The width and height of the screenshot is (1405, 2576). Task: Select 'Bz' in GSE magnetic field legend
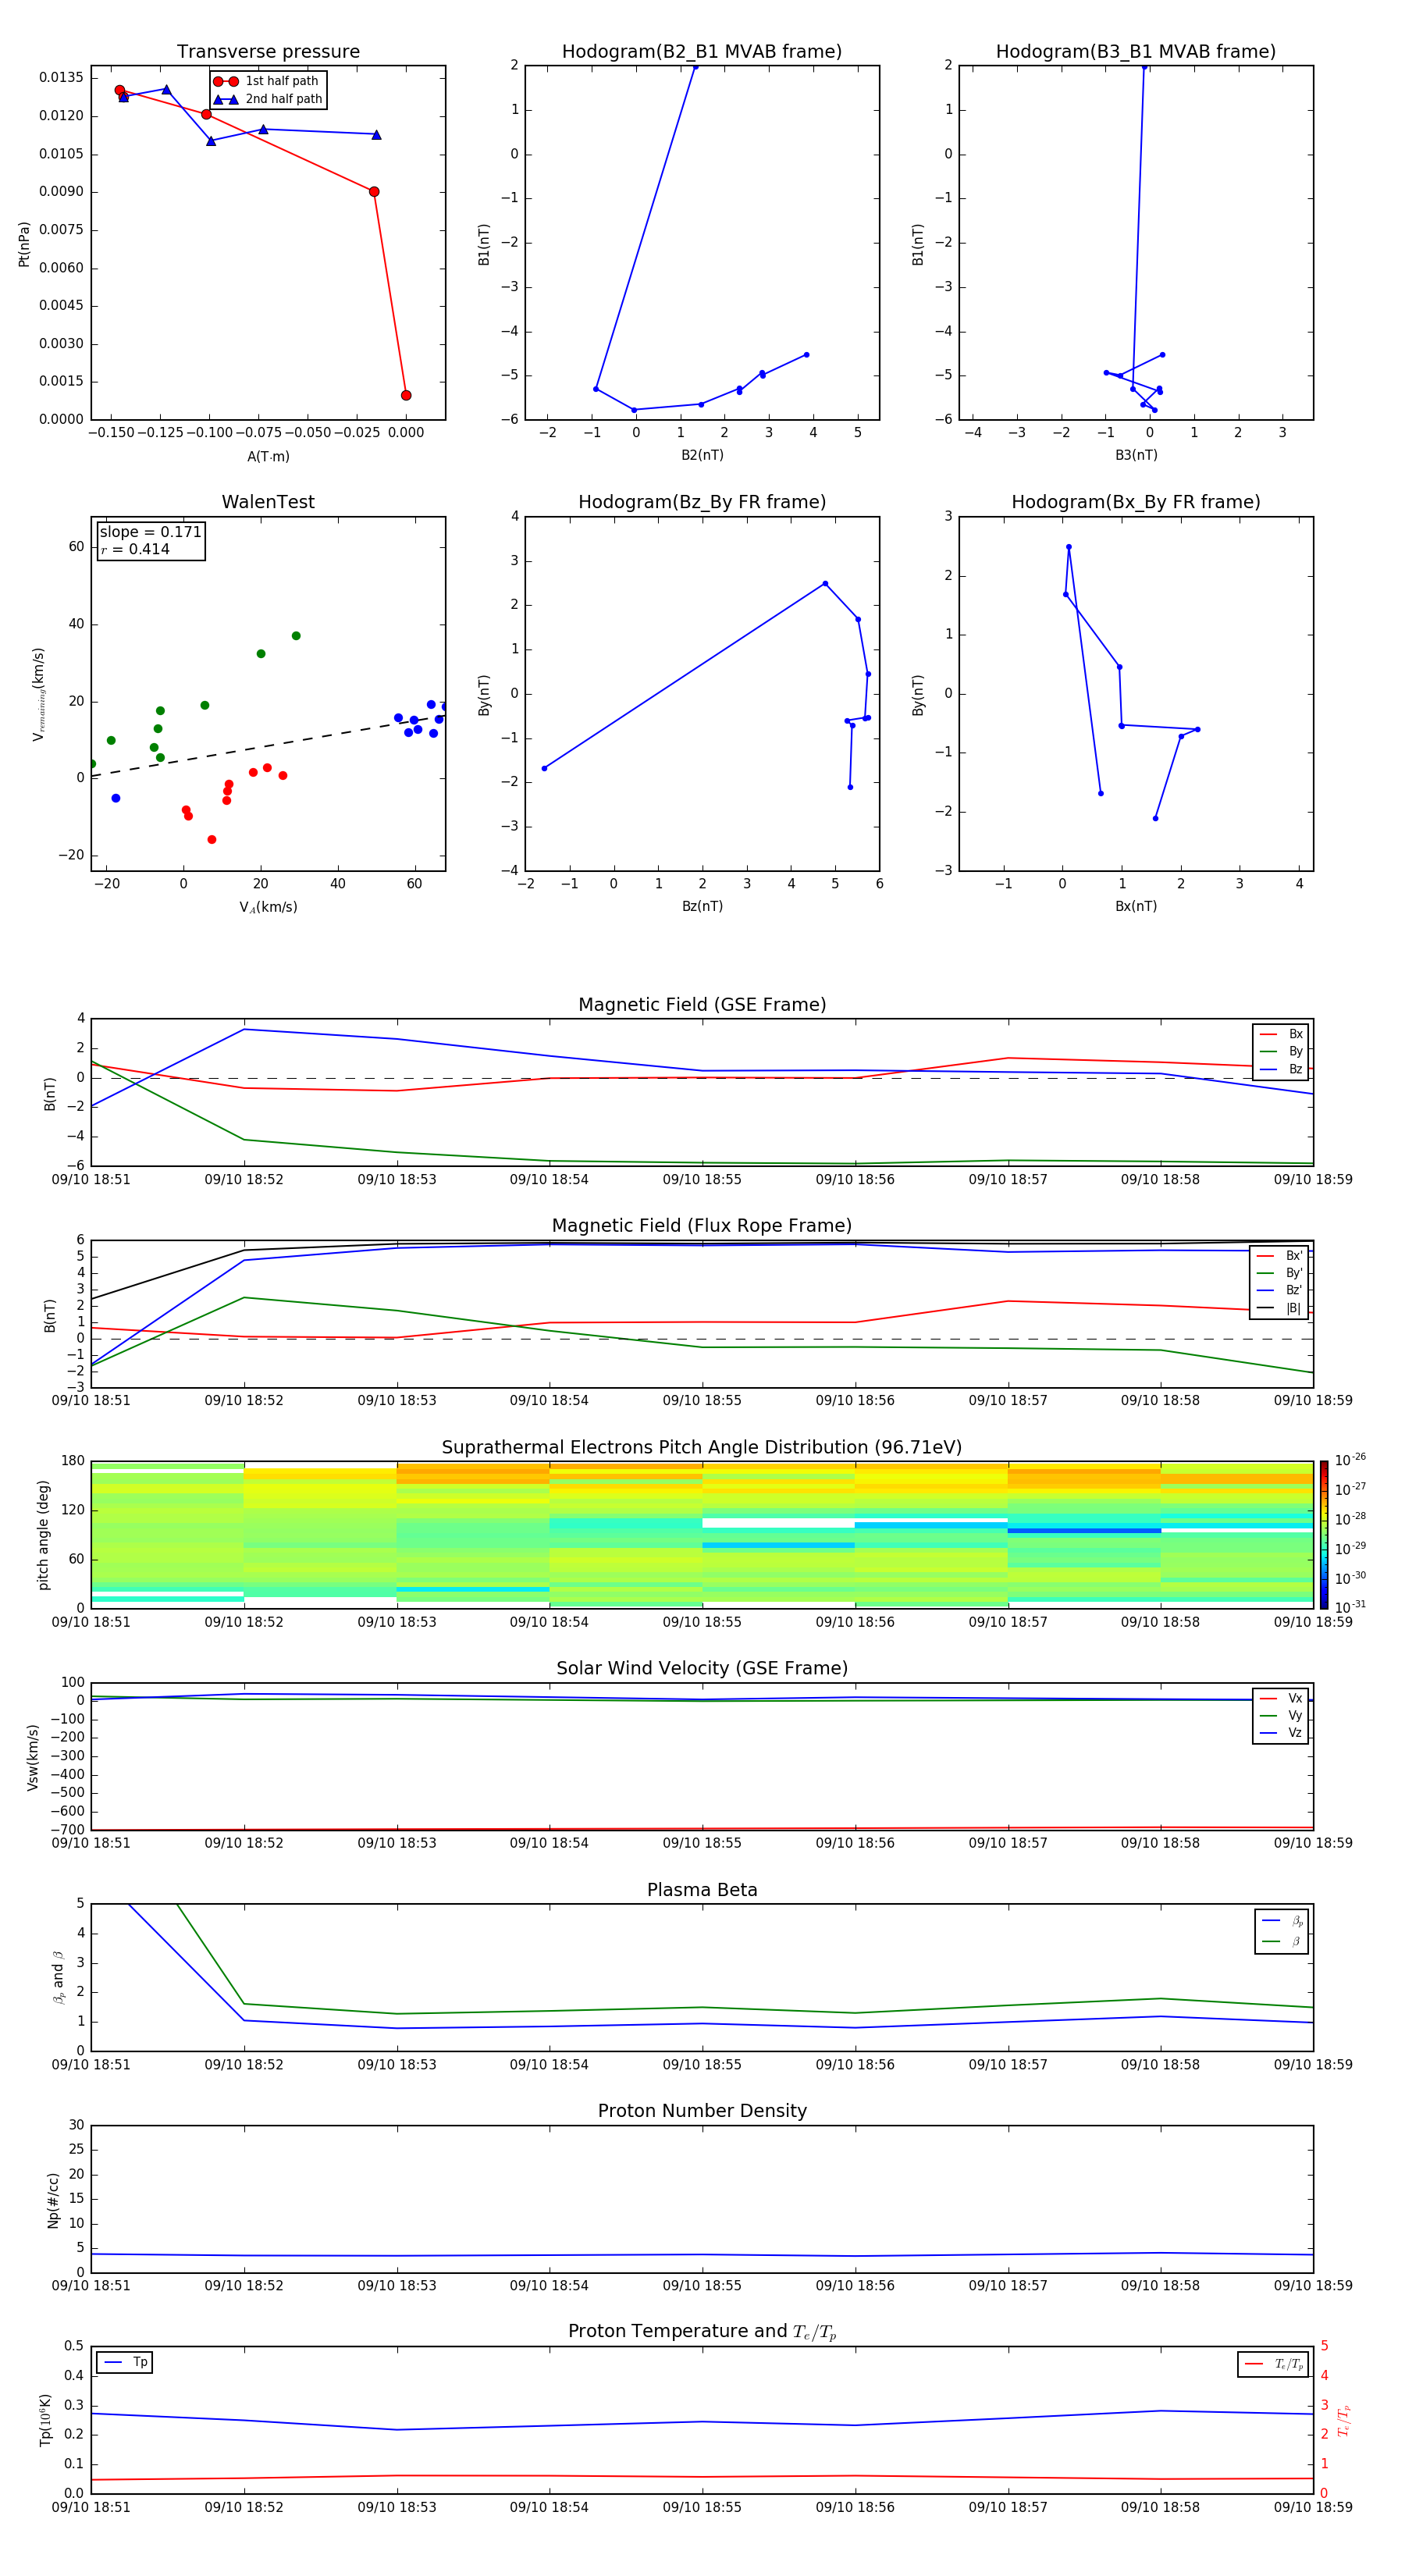(x=1281, y=1069)
